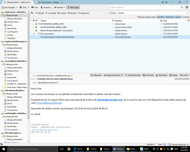The image size is (190, 152).
Task: Collapse the comenzi@naturalhealth.ro account tree
Action: click(1, 61)
